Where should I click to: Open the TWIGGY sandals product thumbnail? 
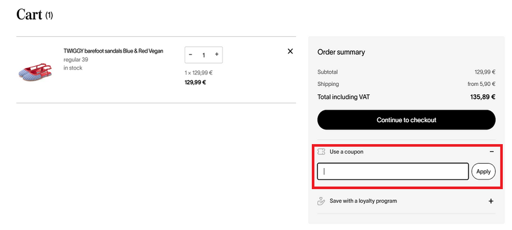[35, 72]
